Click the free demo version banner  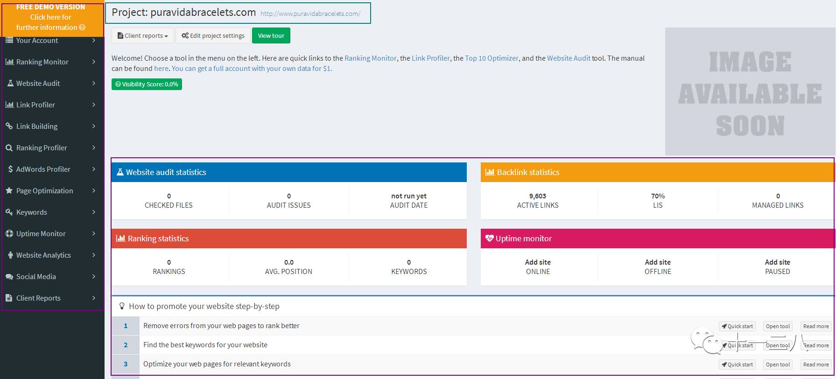click(52, 19)
